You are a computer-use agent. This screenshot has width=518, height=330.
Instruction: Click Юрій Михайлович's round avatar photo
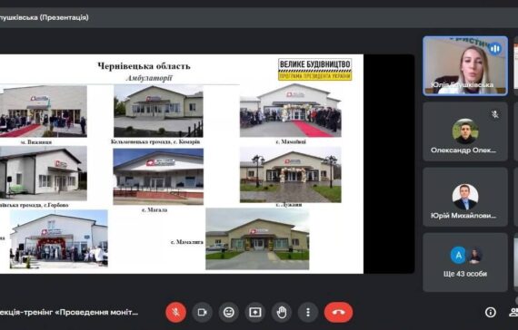[465, 197]
